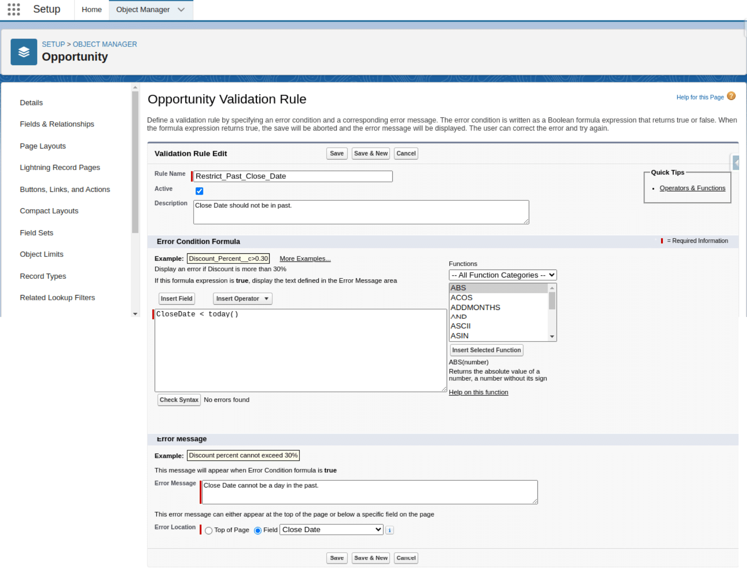Click the info icon beside the Close Date selector
Viewport: 747px width, 569px height.
click(x=389, y=530)
